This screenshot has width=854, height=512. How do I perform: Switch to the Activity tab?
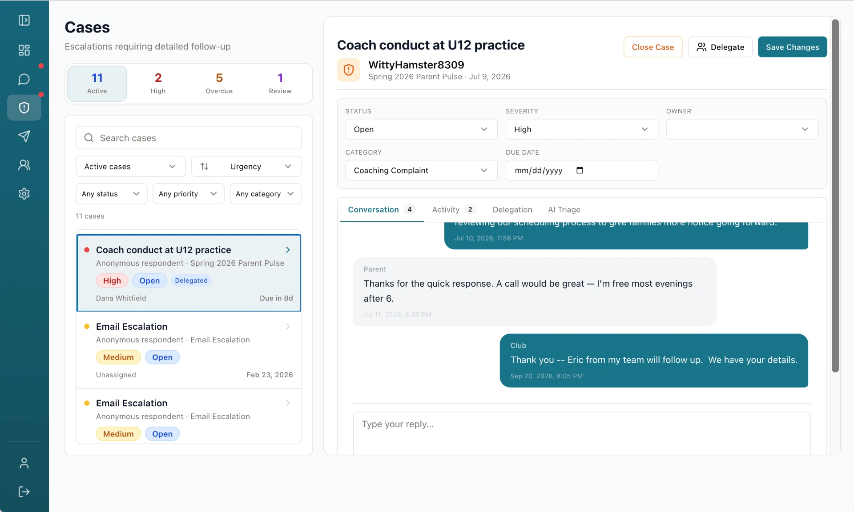pos(454,210)
